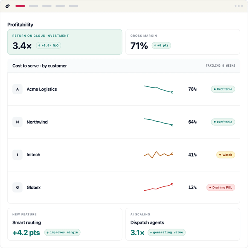Click the Globex red sparkline
Viewport: 248px width, 248px height.
pyautogui.click(x=158, y=187)
